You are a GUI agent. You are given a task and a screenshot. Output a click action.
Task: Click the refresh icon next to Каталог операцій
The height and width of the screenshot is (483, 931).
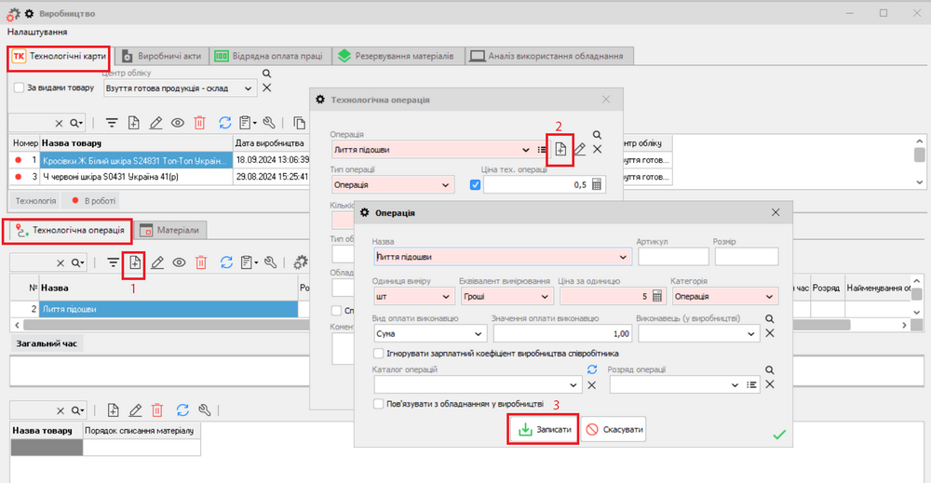point(590,369)
